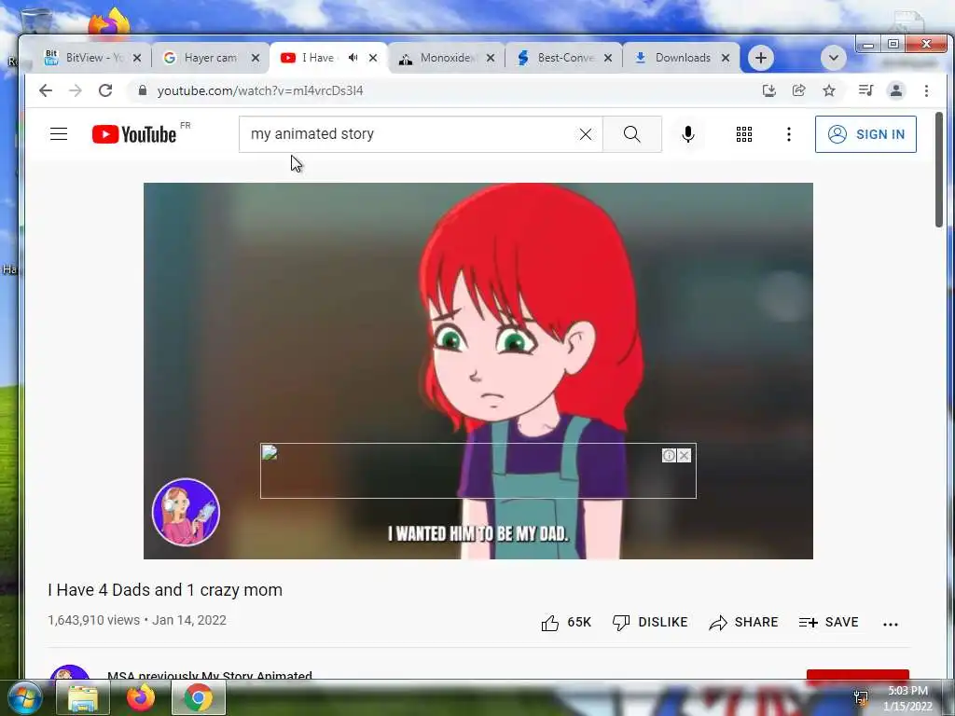Save video to playlist
955x716 pixels.
tap(829, 622)
